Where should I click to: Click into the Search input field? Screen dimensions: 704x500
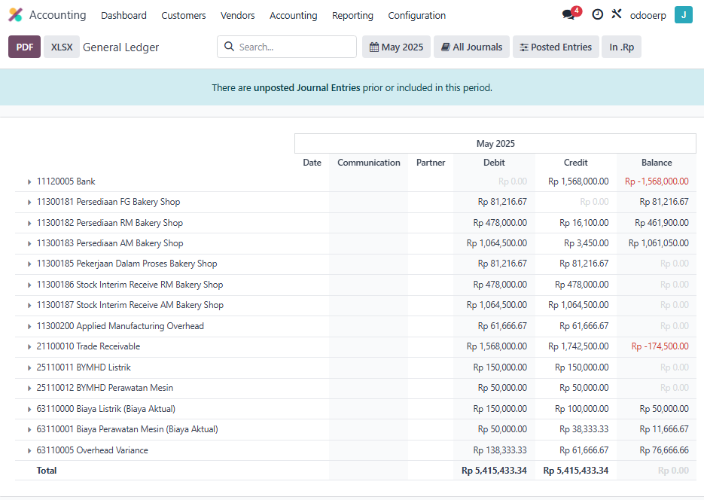click(x=294, y=47)
